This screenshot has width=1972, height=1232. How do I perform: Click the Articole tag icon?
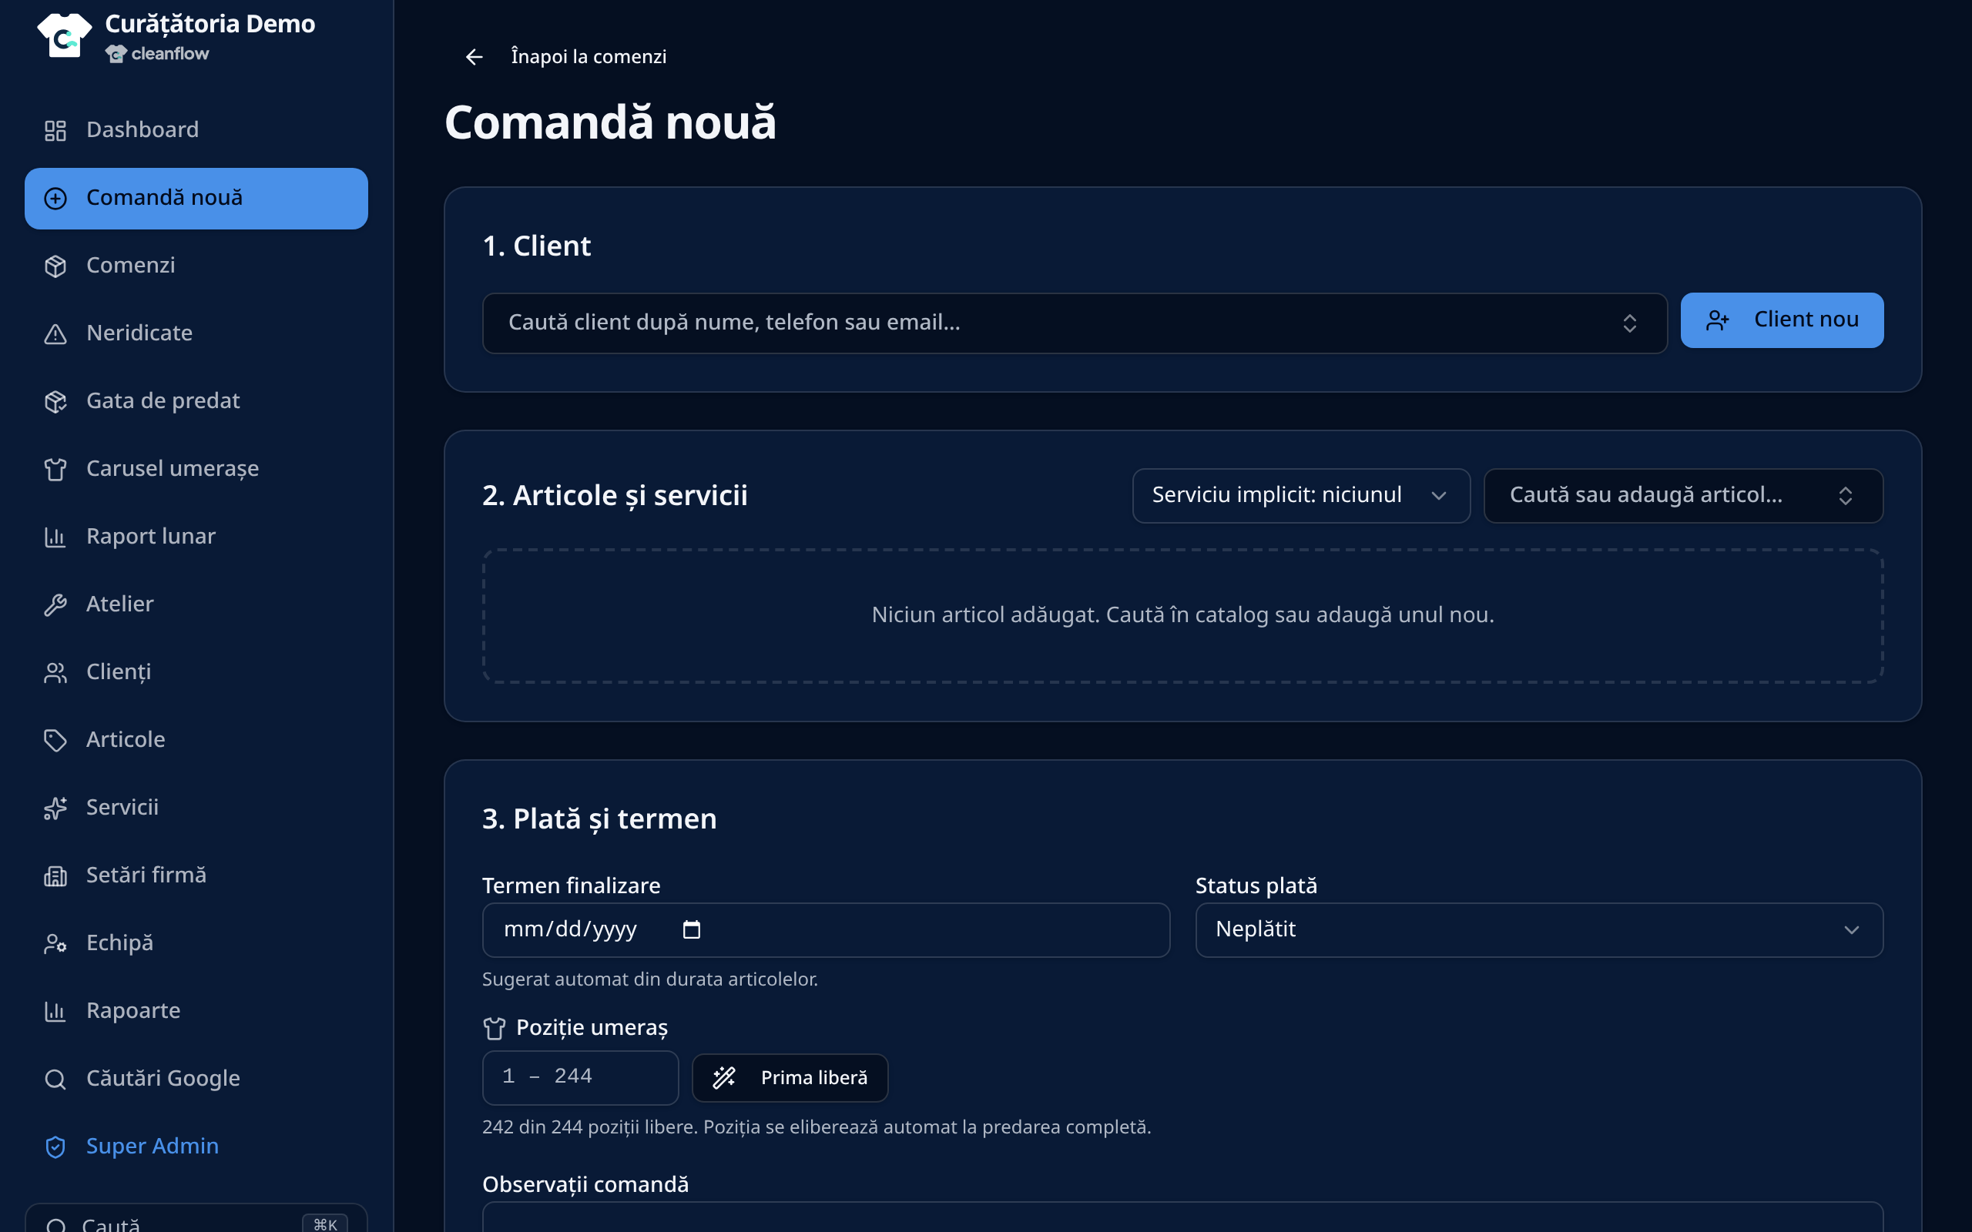coord(55,740)
